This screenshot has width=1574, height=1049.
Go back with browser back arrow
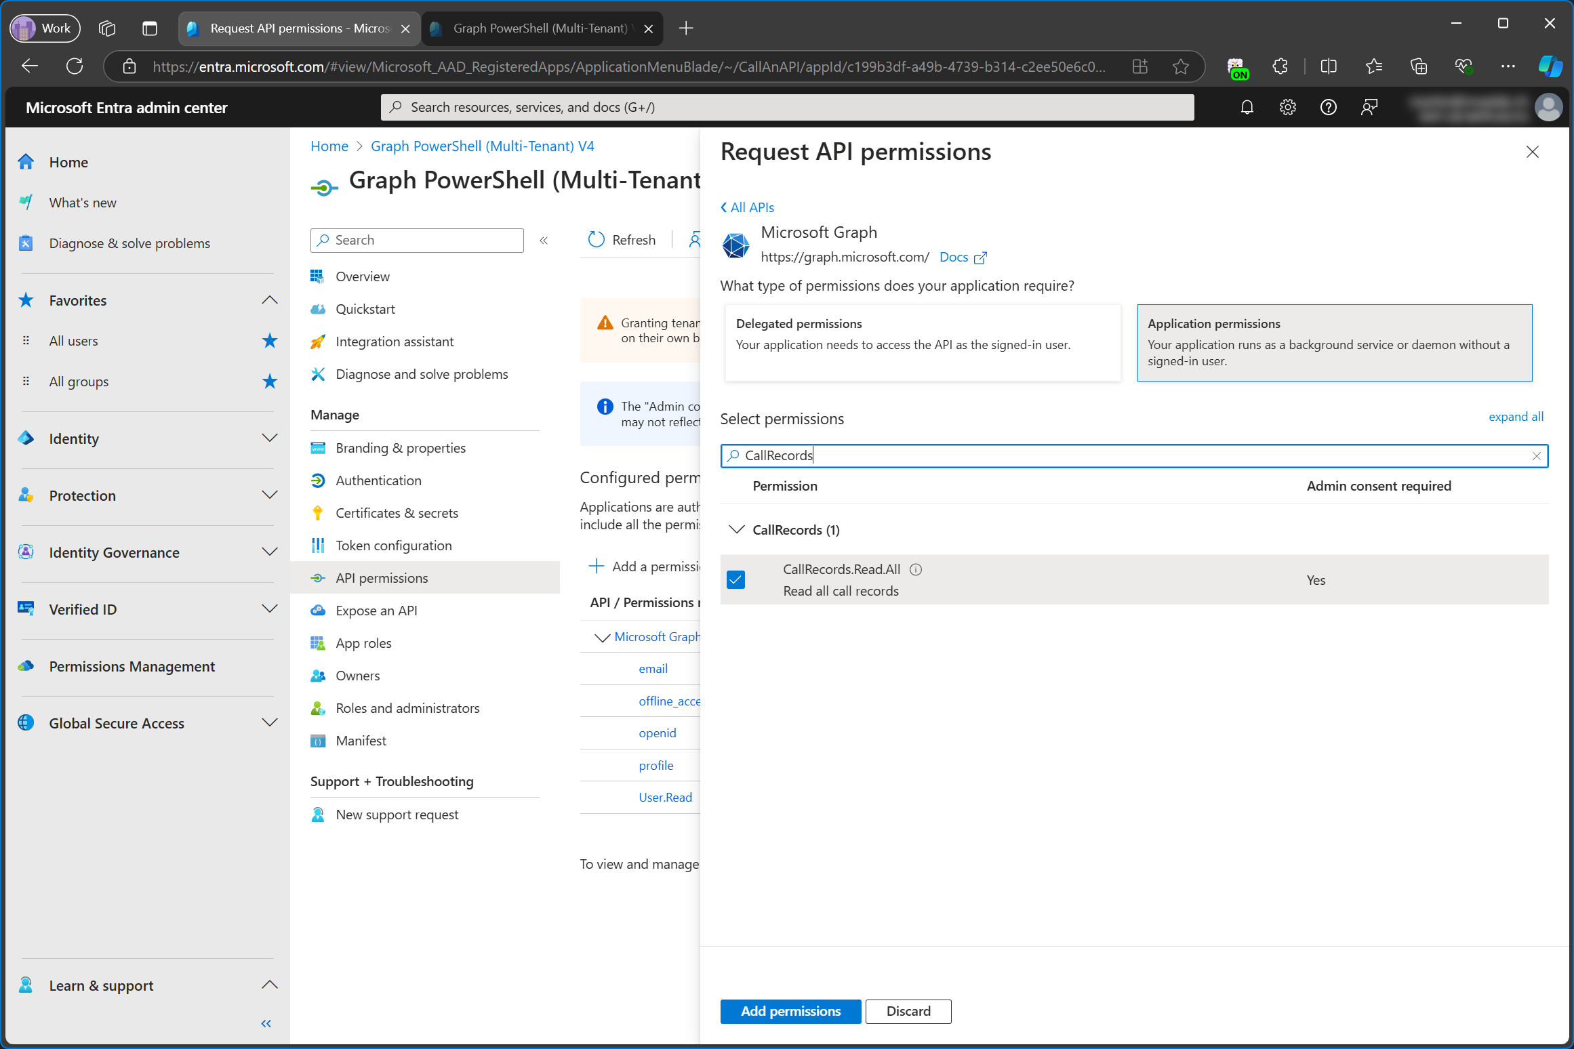point(30,66)
